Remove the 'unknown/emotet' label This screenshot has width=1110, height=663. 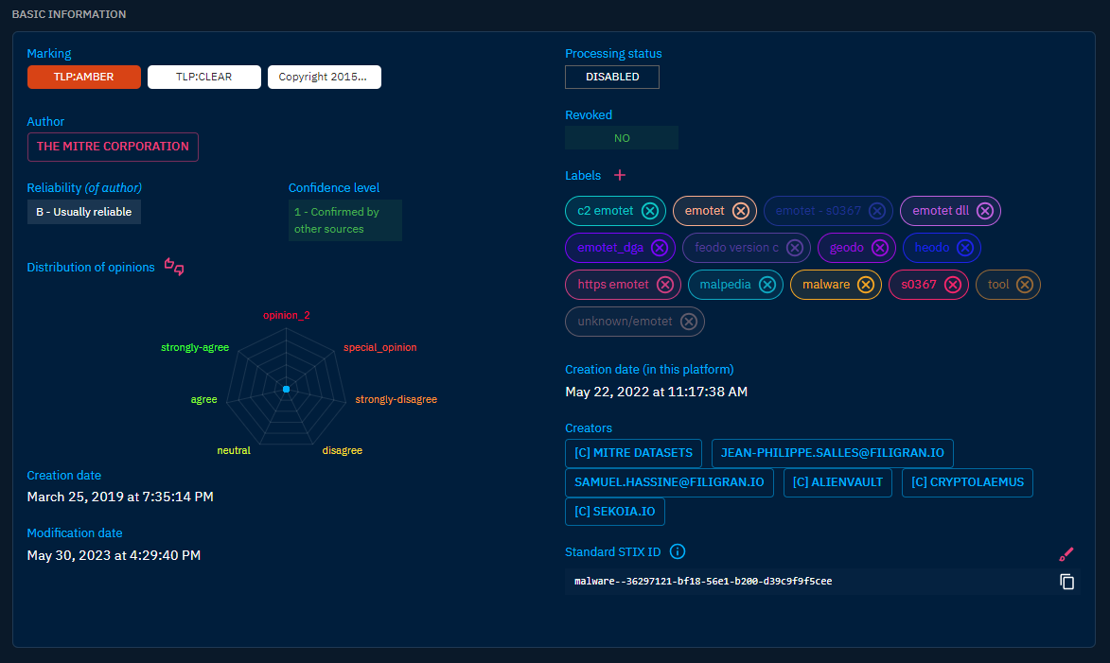point(689,322)
